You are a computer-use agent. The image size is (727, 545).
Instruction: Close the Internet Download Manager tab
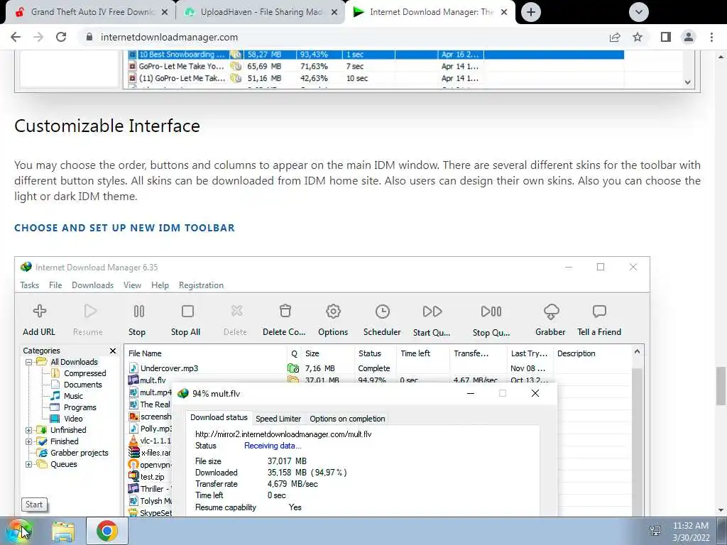504,12
